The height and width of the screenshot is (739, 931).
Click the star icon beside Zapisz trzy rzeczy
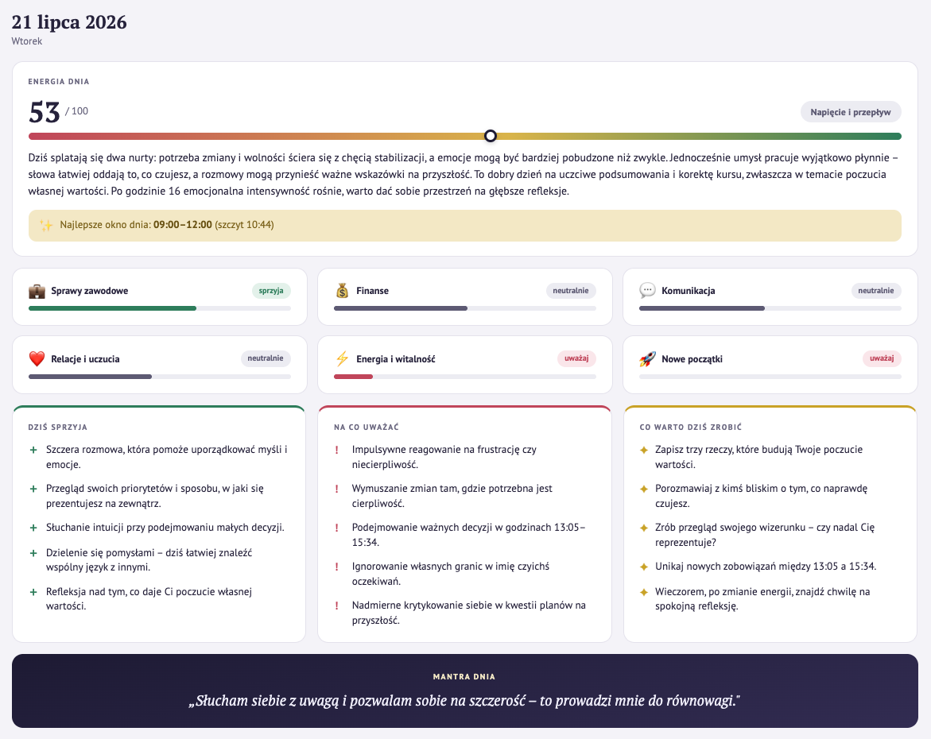[x=644, y=450]
